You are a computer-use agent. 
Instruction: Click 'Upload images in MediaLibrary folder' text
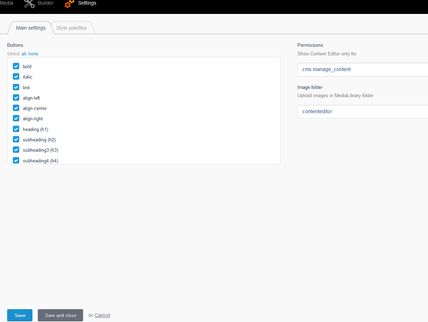tap(336, 96)
